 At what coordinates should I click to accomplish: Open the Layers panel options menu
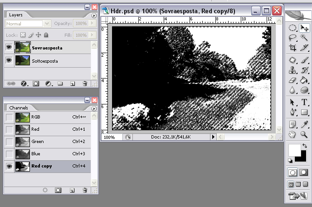[94, 15]
